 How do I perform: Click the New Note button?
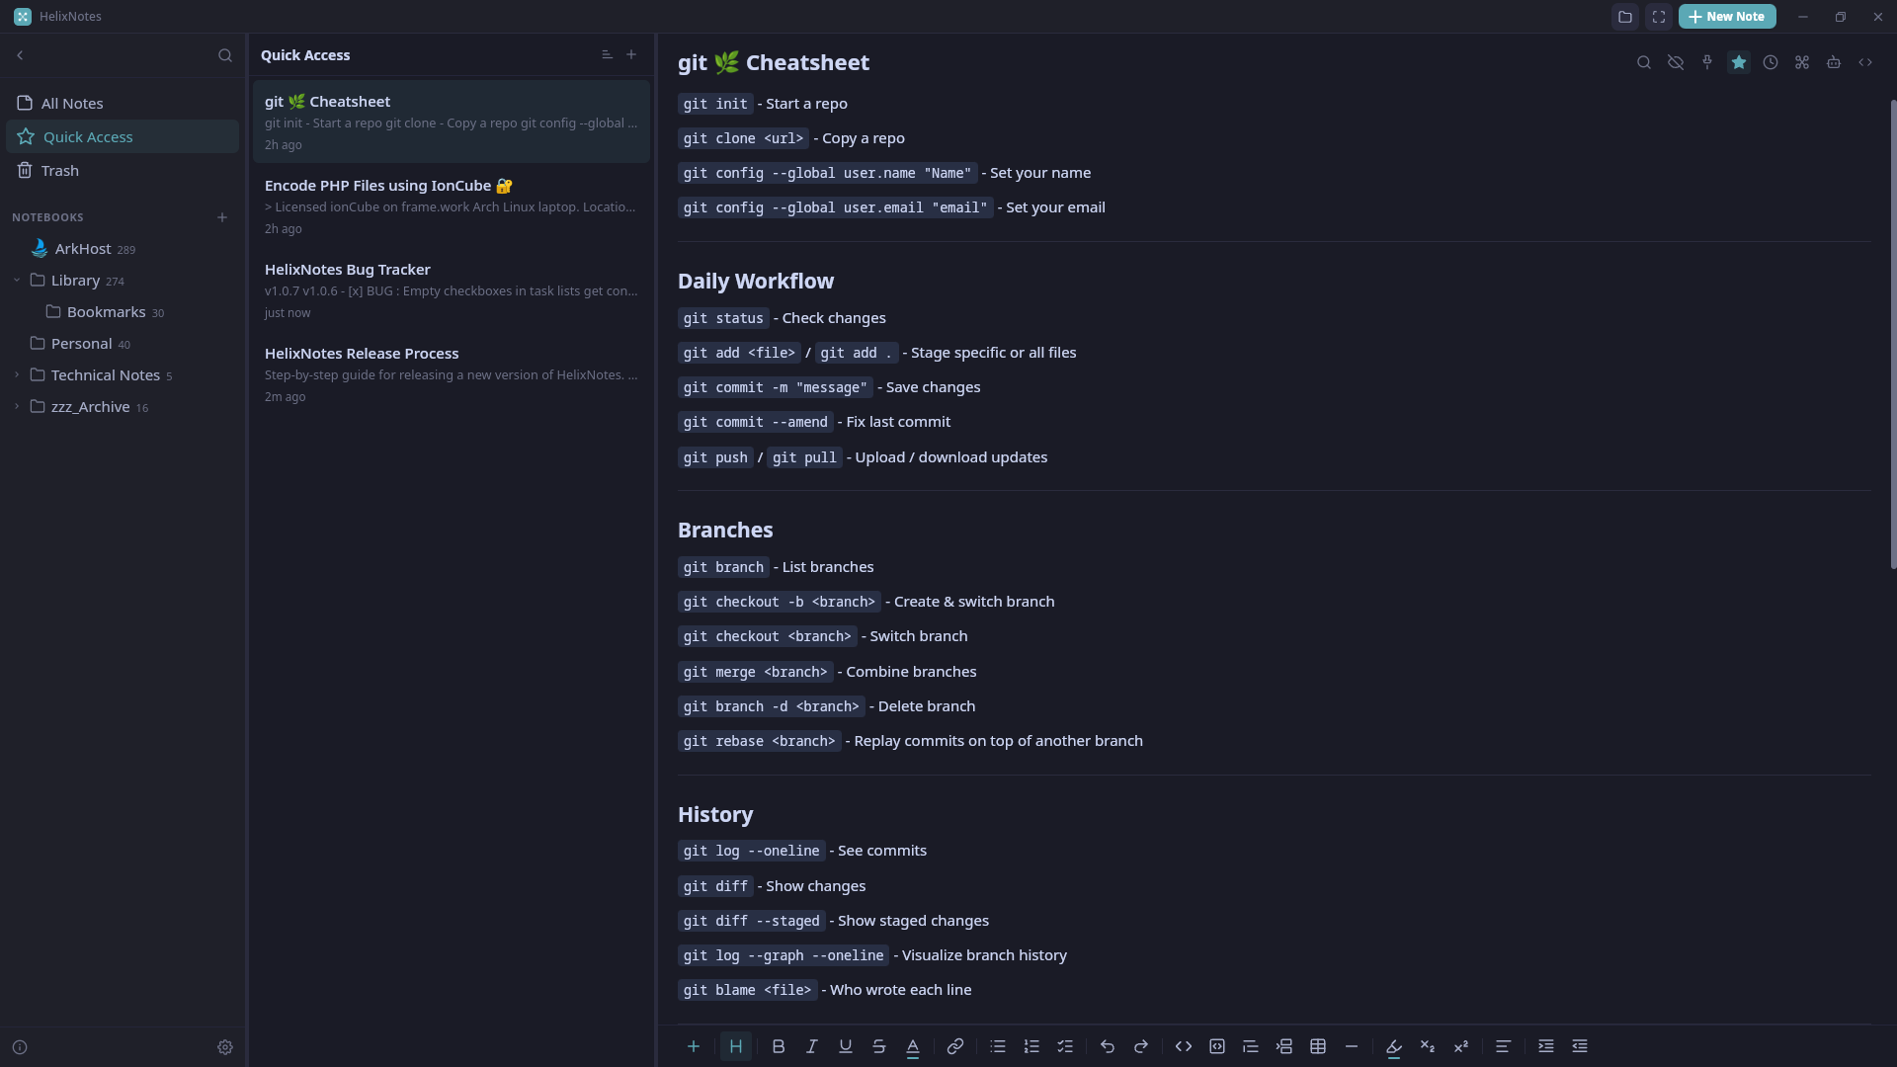(1726, 17)
